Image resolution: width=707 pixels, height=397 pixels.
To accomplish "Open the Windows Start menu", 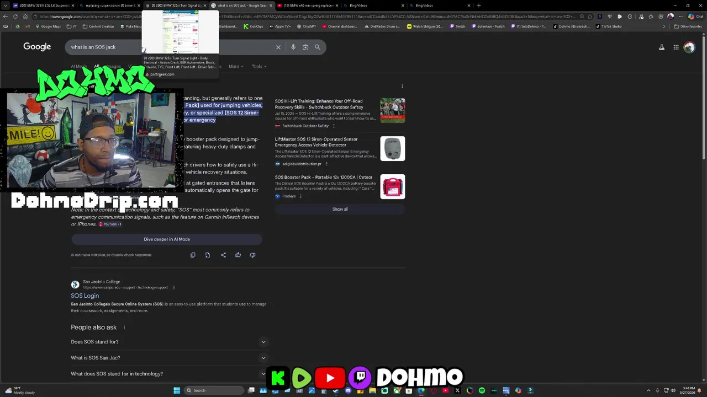I will 177,390.
